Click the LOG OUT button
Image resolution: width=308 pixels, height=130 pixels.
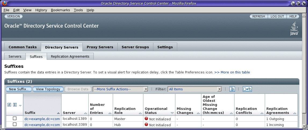point(277,16)
